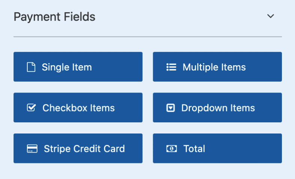Insert the Checkbox Items field
Image resolution: width=295 pixels, height=179 pixels.
point(78,107)
